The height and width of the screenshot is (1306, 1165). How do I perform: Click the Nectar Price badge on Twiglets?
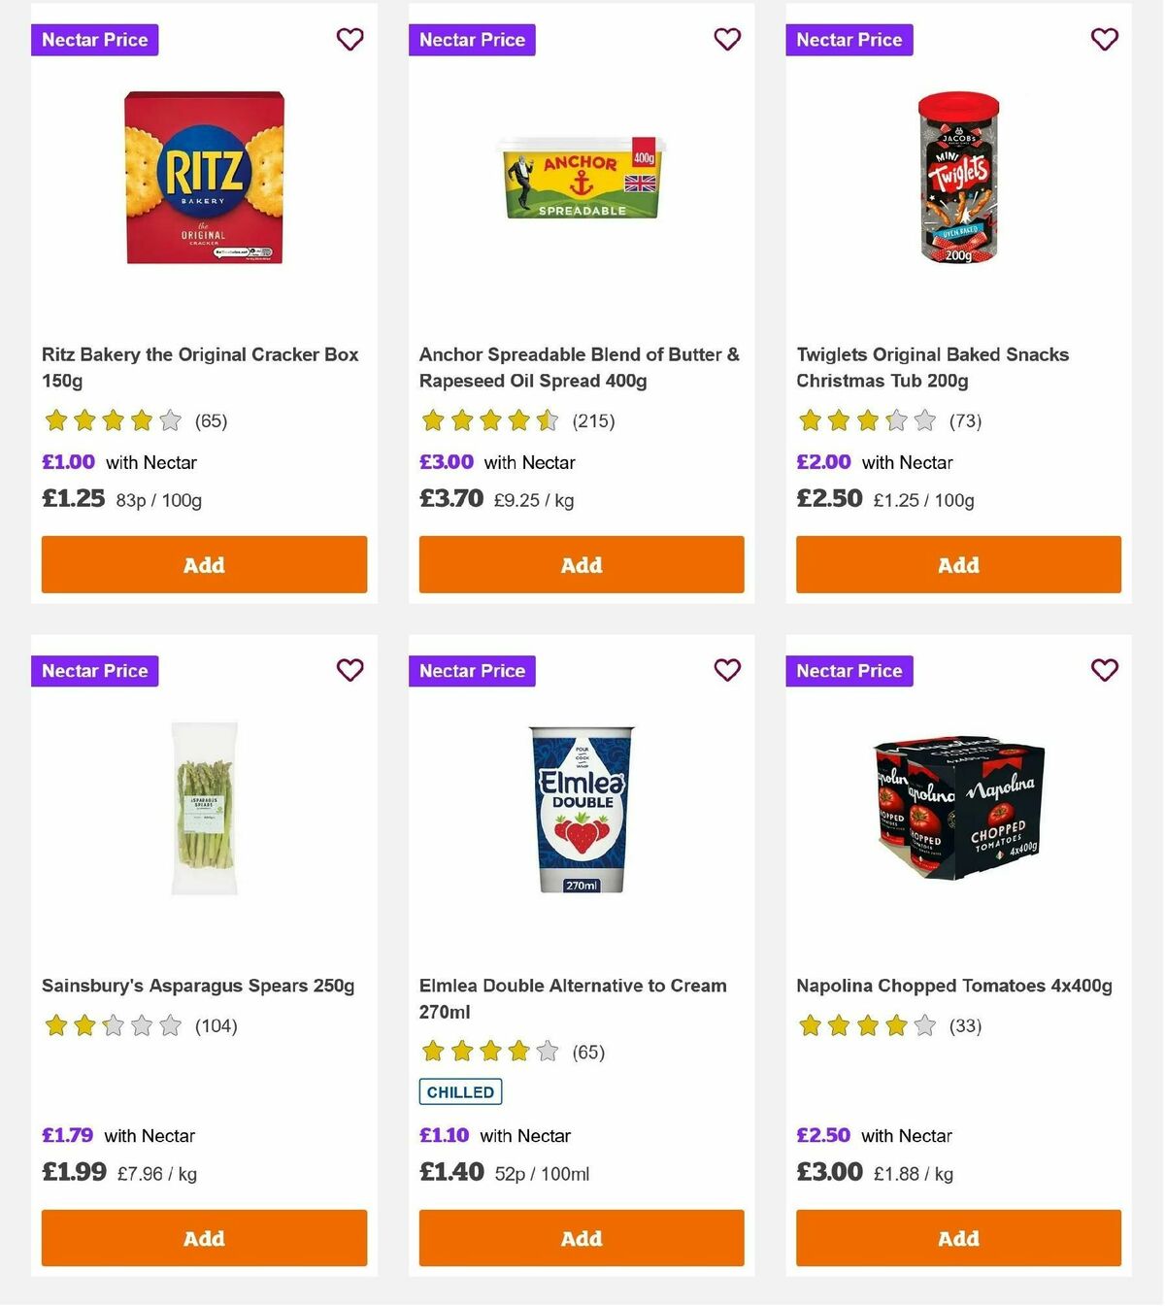[849, 40]
